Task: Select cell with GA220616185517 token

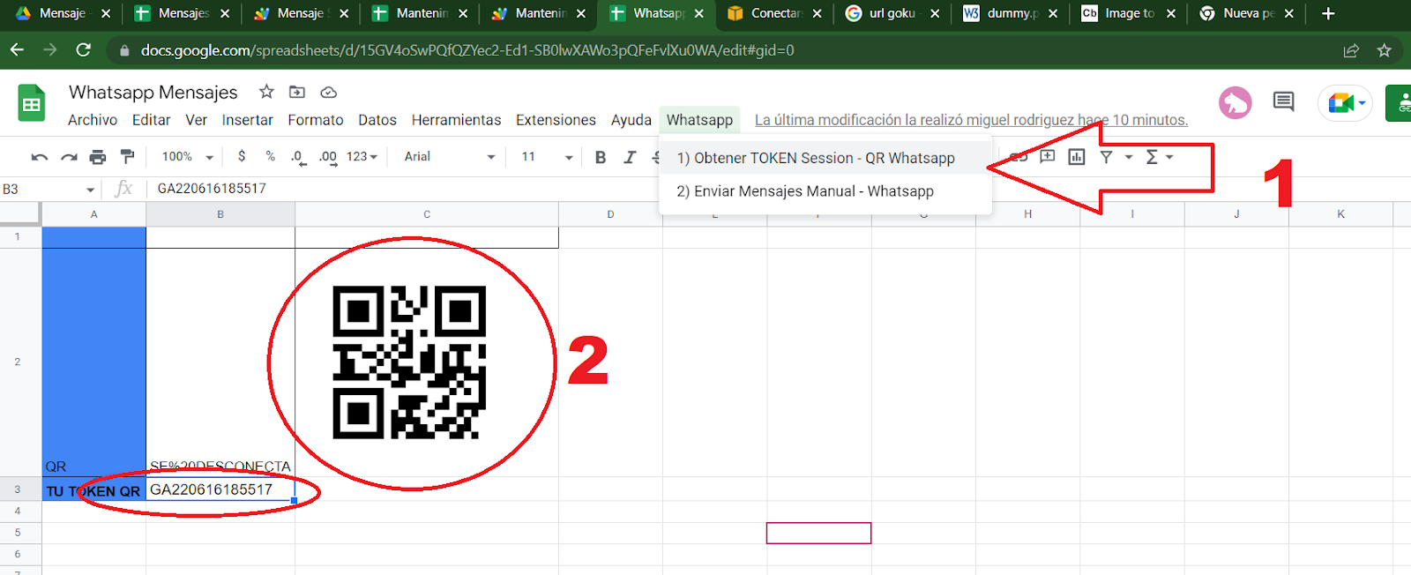Action: point(220,489)
